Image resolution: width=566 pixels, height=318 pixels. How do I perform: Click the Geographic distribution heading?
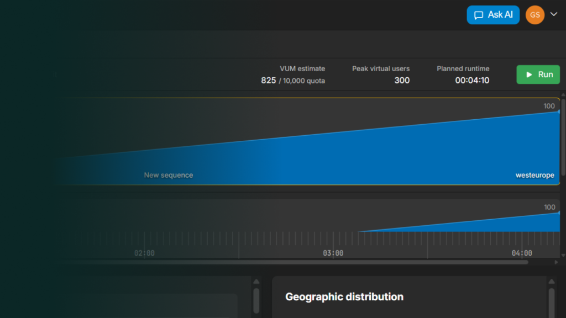344,297
